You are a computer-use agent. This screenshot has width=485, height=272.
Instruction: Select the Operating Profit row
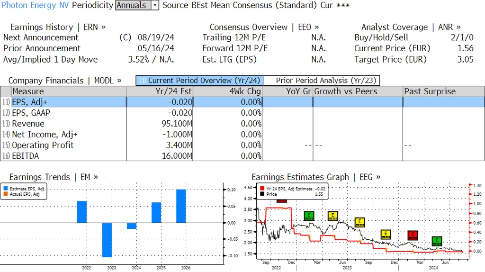point(242,145)
